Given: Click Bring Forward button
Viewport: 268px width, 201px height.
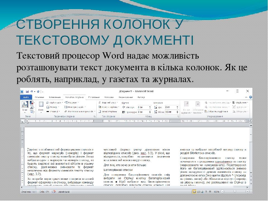Looking at the screenshot, I should tap(218, 102).
